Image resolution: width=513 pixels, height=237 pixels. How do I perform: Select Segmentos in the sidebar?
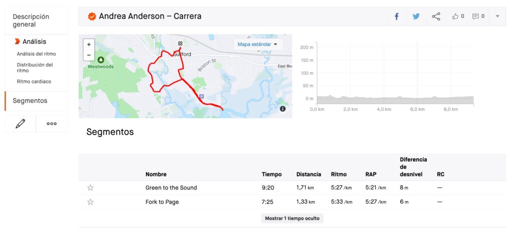pyautogui.click(x=30, y=101)
